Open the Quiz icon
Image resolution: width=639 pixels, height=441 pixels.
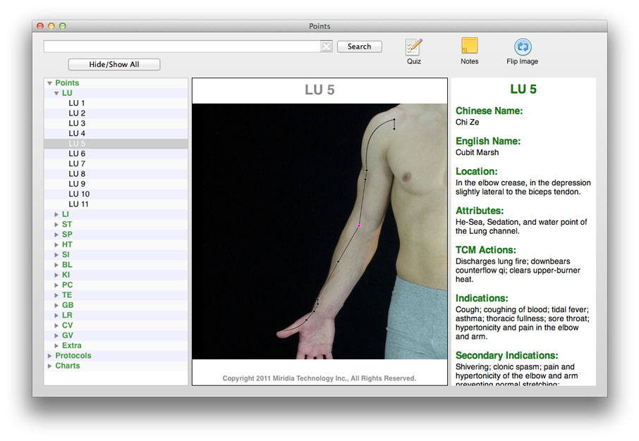pyautogui.click(x=413, y=47)
